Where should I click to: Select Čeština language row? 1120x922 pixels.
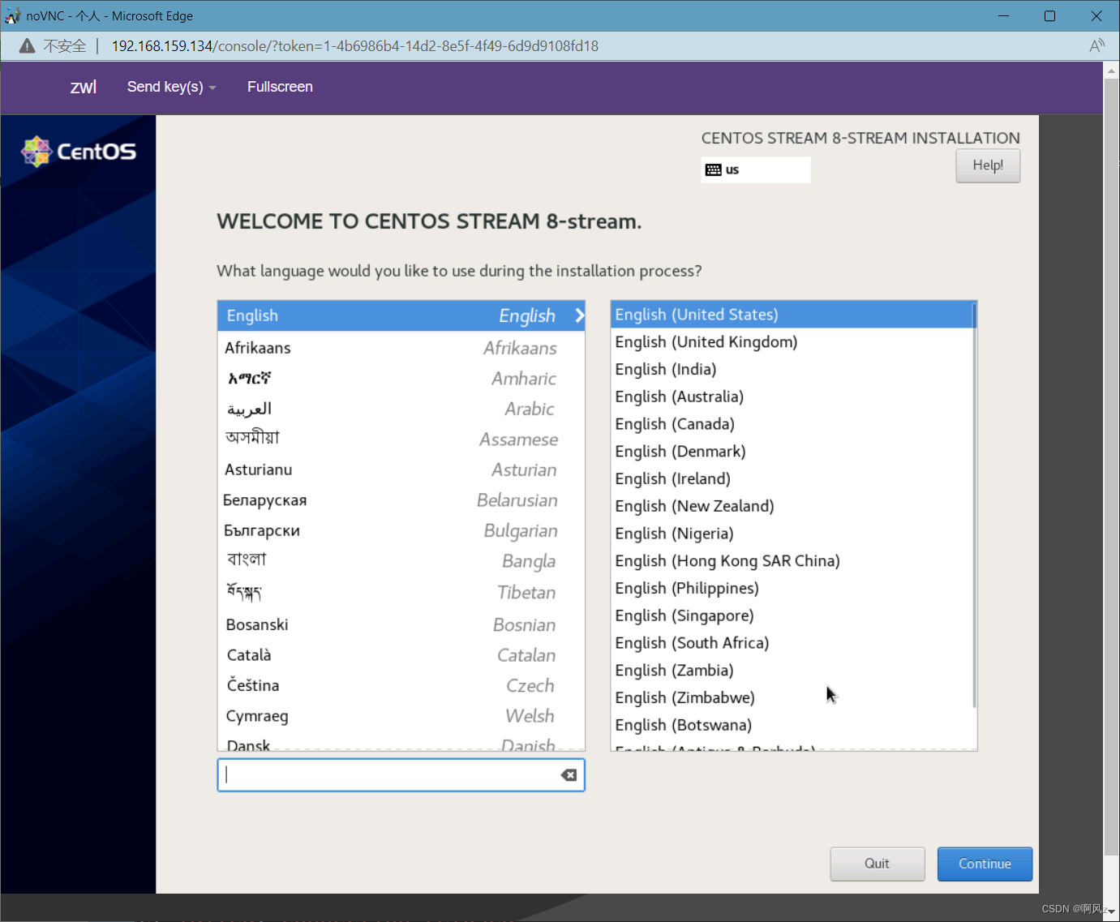click(401, 685)
